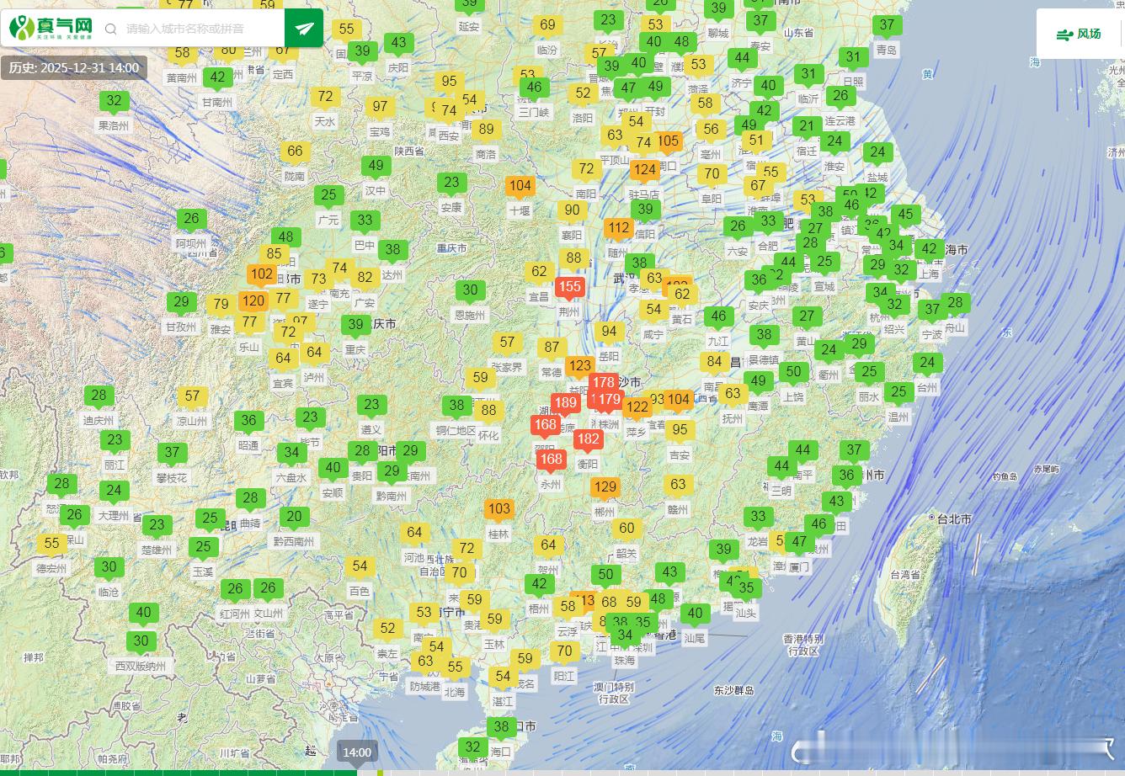Select the 104 AQI marker above 十堰
Viewport: 1125px width, 776px height.
(520, 186)
